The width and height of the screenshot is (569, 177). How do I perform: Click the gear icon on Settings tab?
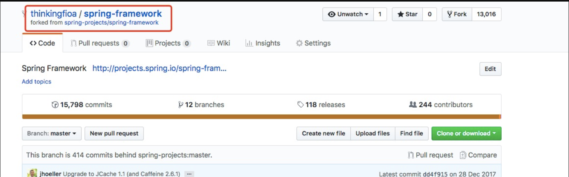[299, 43]
